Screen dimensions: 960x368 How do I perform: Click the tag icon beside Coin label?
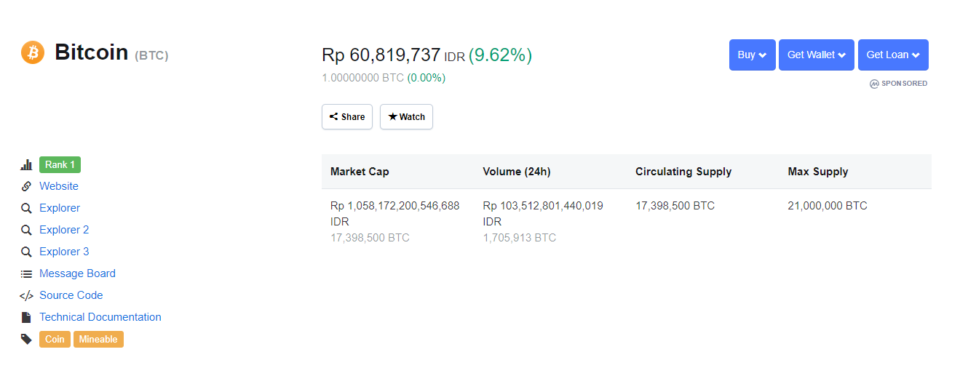[26, 339]
